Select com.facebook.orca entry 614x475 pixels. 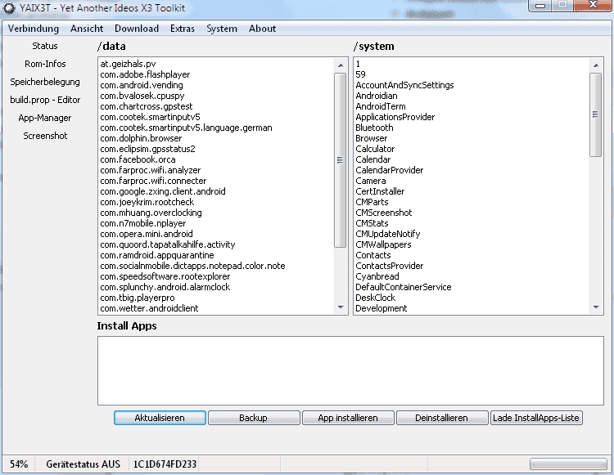(138, 159)
